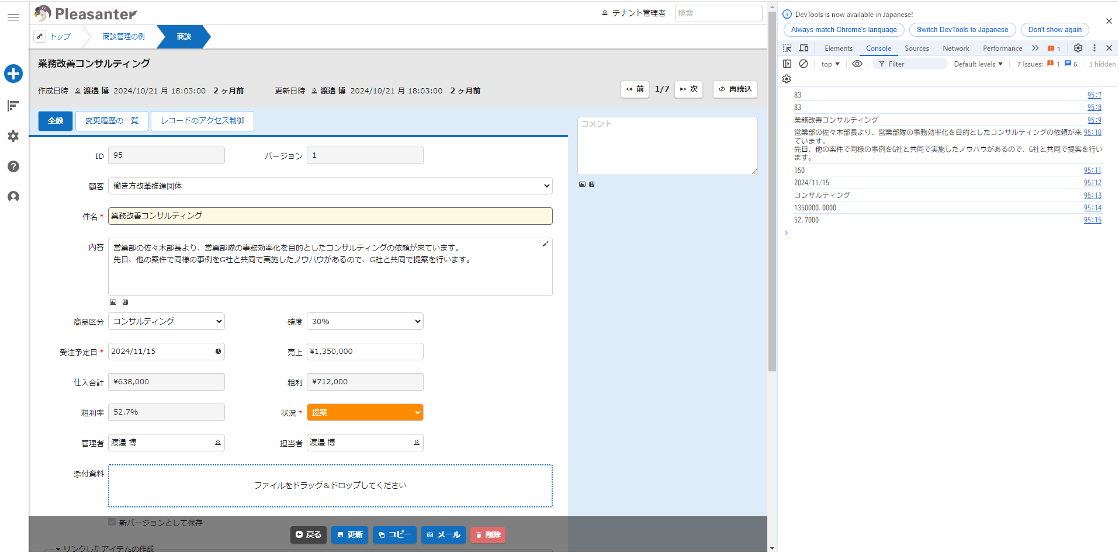Open the help question mark icon
The image size is (1119, 553).
pos(13,166)
